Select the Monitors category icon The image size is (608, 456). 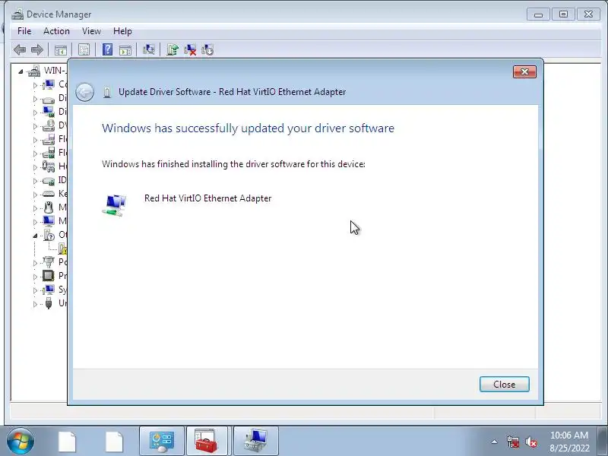[x=49, y=221]
